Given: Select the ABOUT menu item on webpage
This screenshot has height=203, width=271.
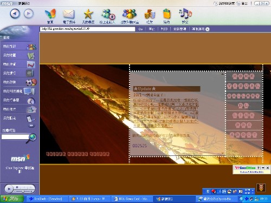Looking at the screenshot, I should (x=243, y=135).
